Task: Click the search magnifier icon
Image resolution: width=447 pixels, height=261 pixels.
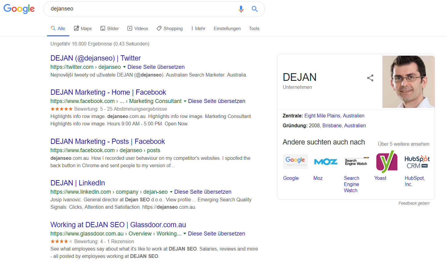Action: pos(255,9)
